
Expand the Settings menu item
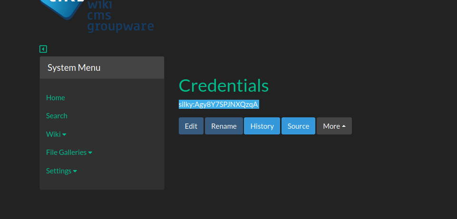point(58,171)
